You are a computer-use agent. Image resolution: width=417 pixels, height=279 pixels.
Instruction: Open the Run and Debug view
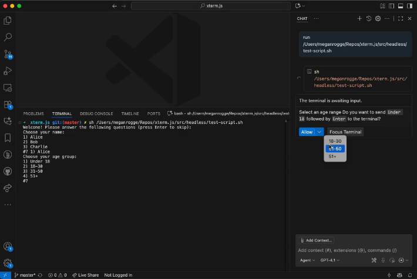[8, 70]
